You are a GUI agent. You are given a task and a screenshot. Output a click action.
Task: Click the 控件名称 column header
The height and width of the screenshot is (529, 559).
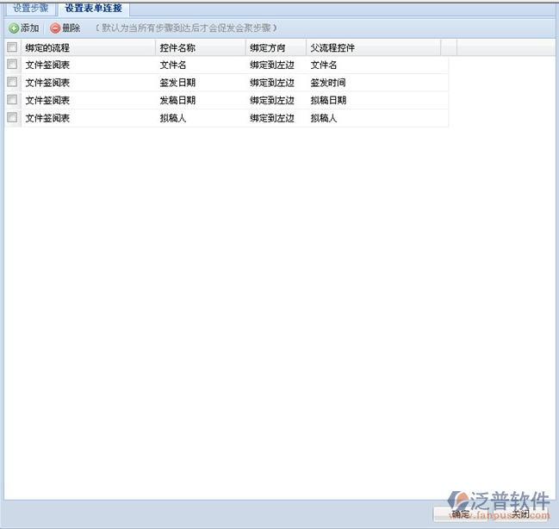177,48
